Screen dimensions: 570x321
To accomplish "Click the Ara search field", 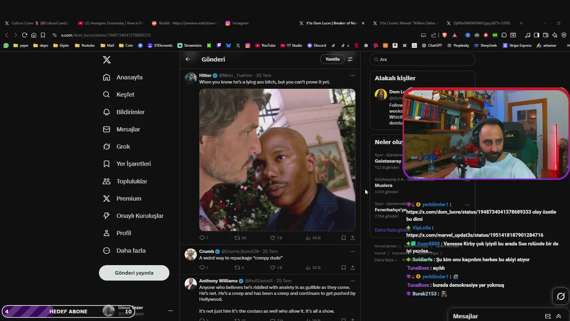I will (x=423, y=59).
